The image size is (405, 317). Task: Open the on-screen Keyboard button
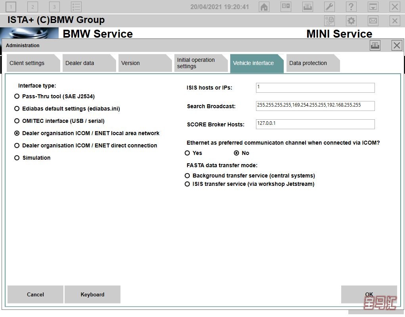pyautogui.click(x=92, y=294)
